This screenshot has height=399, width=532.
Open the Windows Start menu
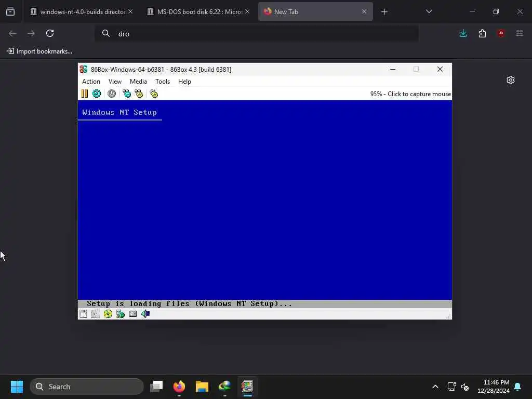click(17, 387)
